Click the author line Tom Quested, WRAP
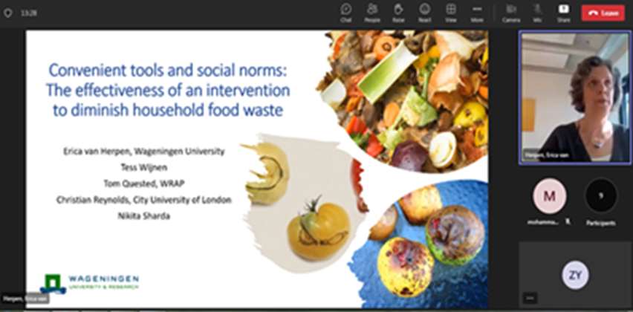This screenshot has height=312, width=633. 143,183
